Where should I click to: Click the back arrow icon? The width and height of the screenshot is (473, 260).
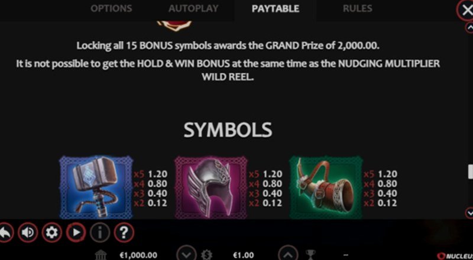pyautogui.click(x=5, y=233)
